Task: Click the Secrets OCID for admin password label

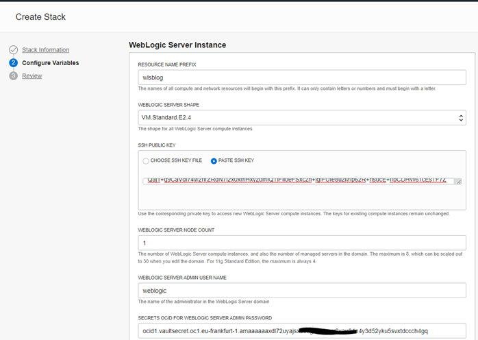Action: click(205, 318)
